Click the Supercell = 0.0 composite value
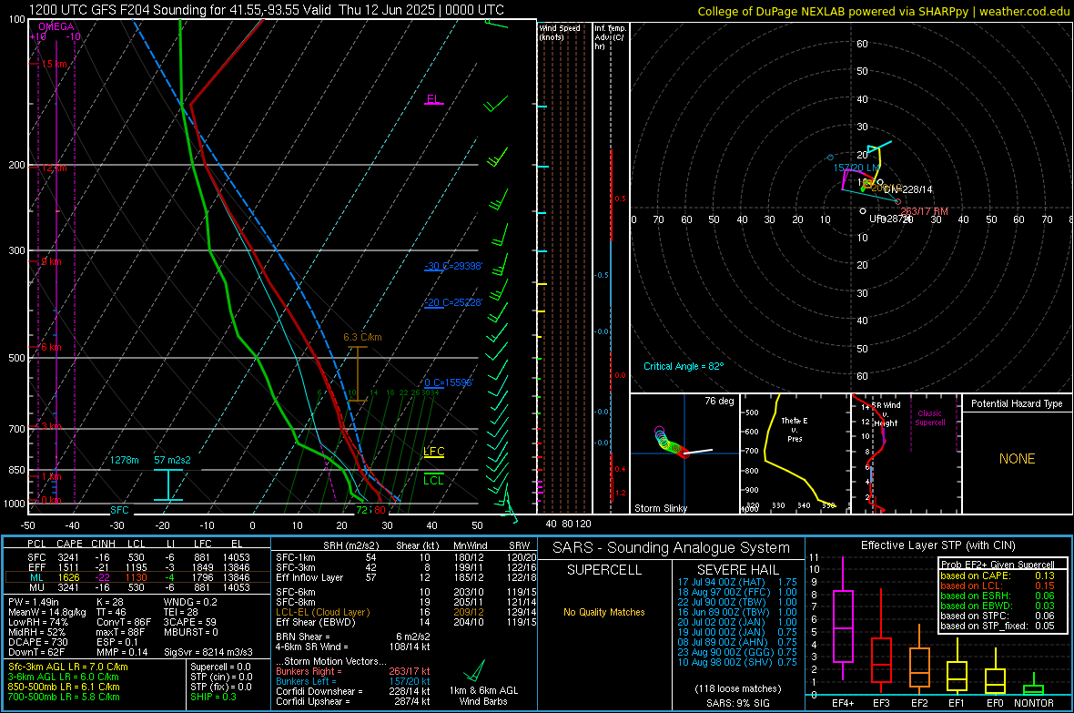The height and width of the screenshot is (713, 1074). [x=220, y=667]
